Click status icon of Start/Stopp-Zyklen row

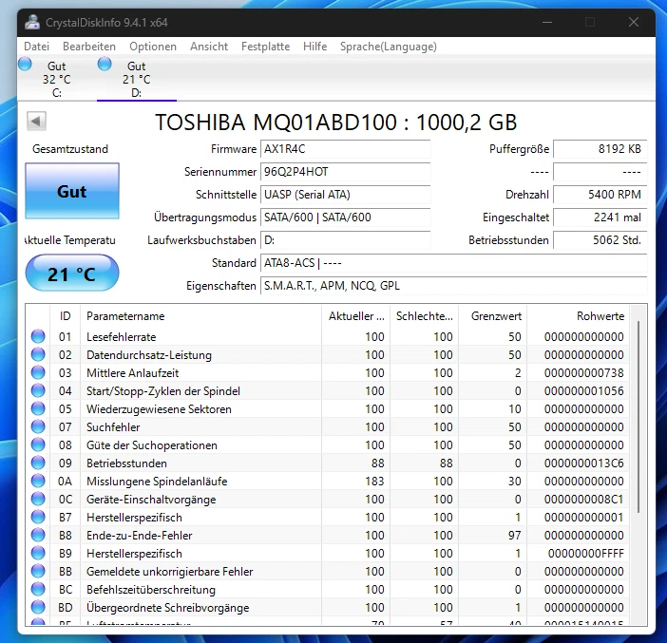(x=38, y=390)
